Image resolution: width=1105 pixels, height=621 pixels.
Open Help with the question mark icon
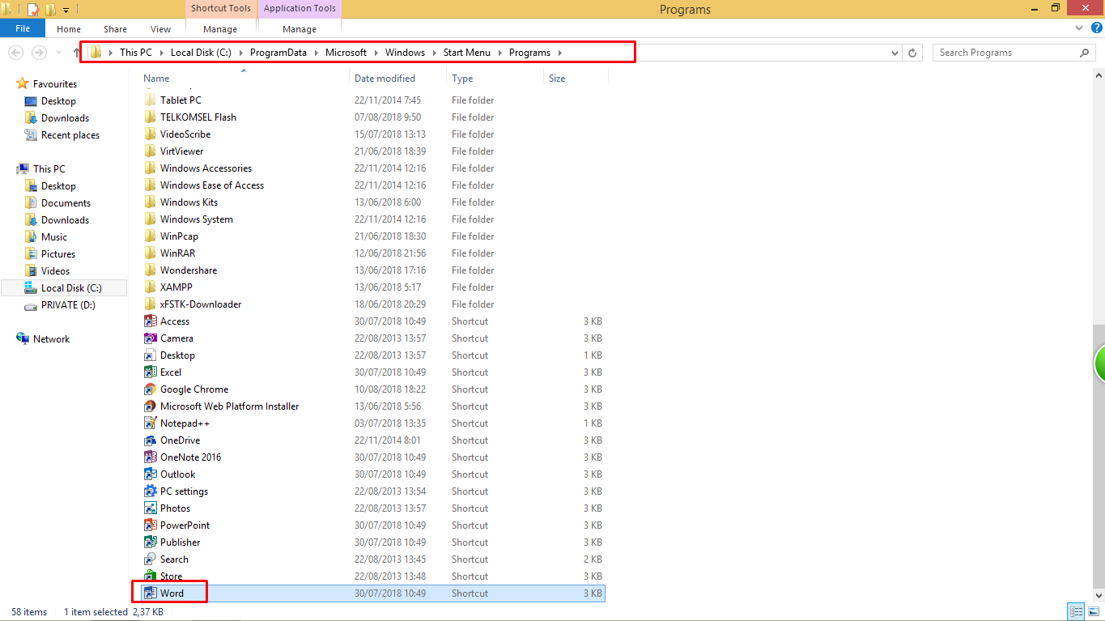pyautogui.click(x=1095, y=28)
